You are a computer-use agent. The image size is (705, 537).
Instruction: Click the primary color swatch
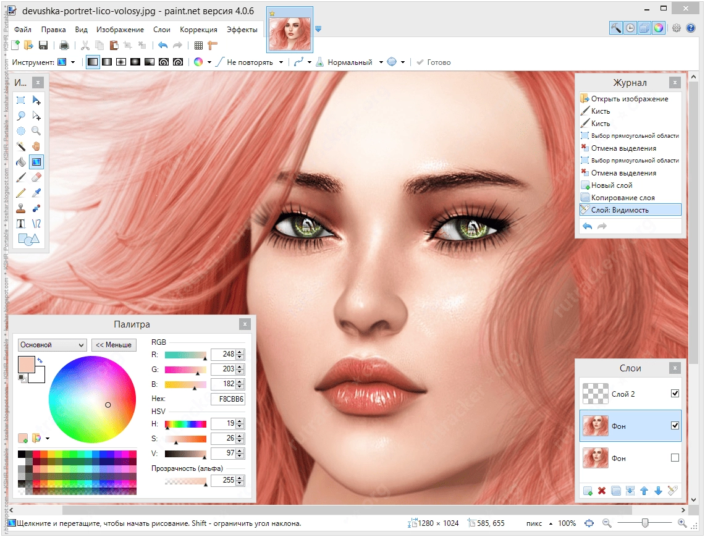point(27,365)
